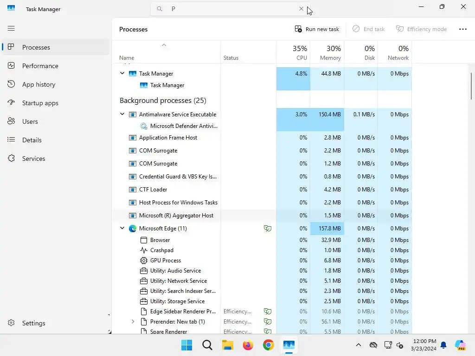Select the COM Surrogate row using 2.2 MB

pyautogui.click(x=262, y=151)
